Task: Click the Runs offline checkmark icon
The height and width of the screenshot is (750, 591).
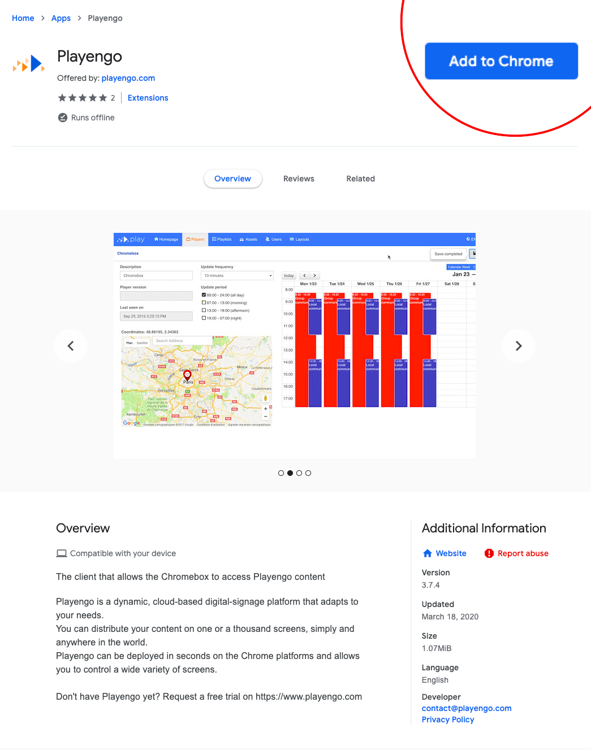Action: [x=63, y=118]
